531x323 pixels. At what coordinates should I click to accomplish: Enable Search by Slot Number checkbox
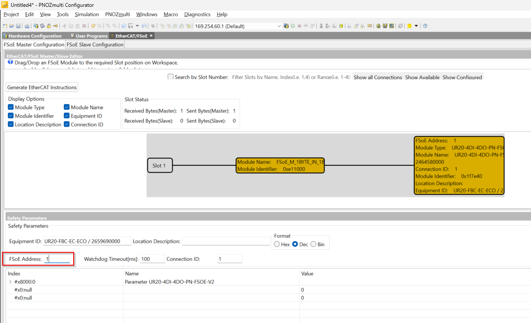170,77
